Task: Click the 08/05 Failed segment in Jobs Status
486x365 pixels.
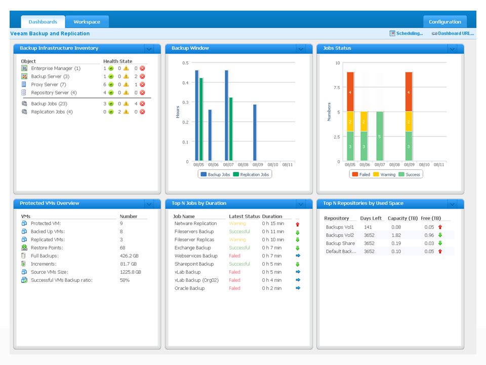Action: point(350,92)
